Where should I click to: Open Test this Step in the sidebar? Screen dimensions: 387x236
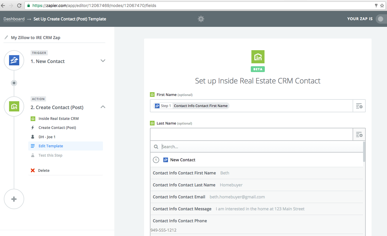pos(50,155)
